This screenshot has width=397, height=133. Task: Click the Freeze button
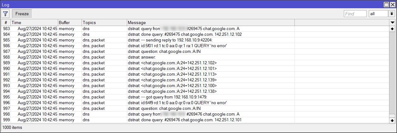[x=22, y=14]
